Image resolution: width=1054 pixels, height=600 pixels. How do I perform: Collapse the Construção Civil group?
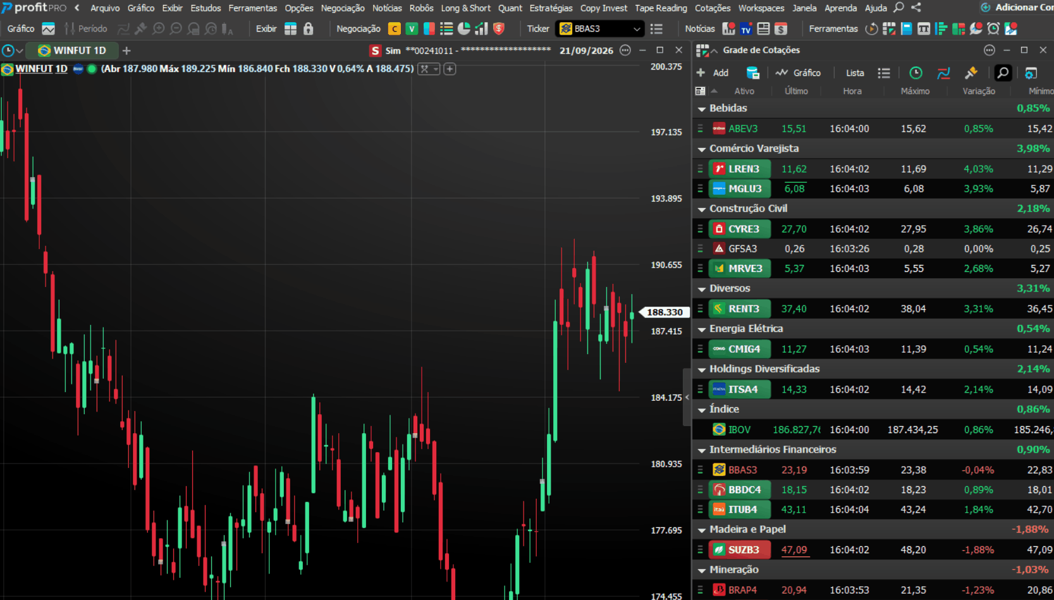(702, 209)
